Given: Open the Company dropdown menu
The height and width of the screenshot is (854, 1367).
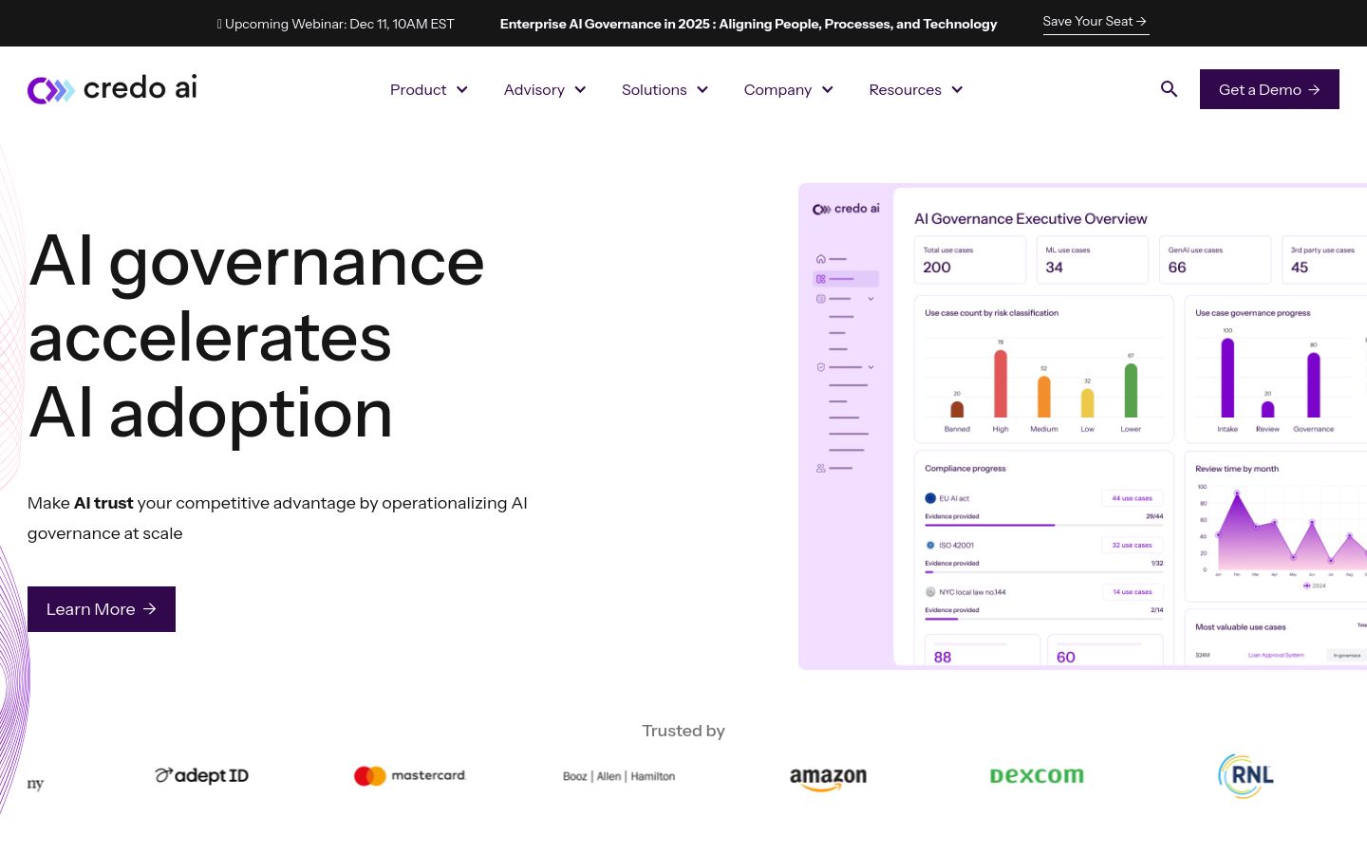Looking at the screenshot, I should tap(788, 89).
